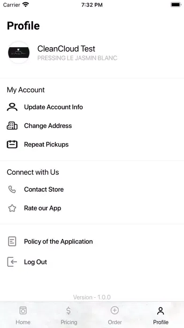Click the Log Out label

tap(35, 262)
